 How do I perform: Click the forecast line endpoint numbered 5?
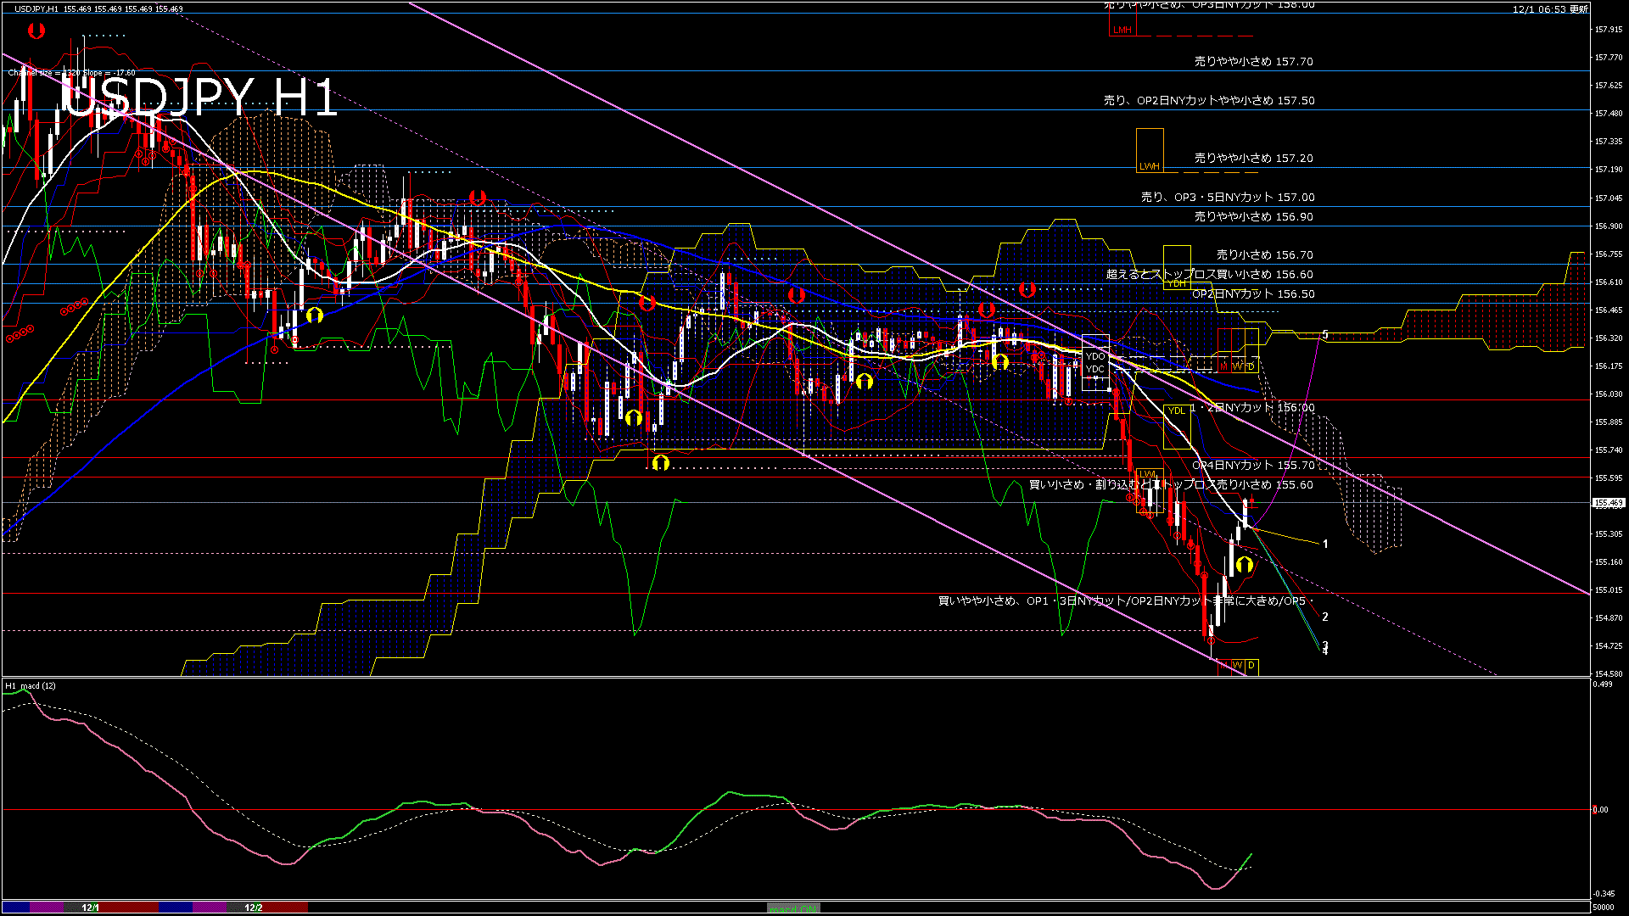1325,335
